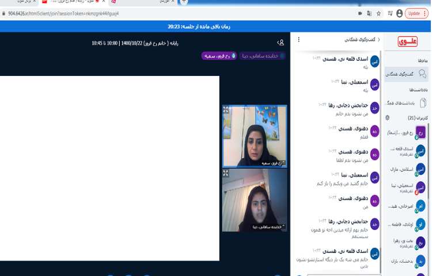
Task: Select user 'امیرخانی' in the users list
Action: point(407,206)
